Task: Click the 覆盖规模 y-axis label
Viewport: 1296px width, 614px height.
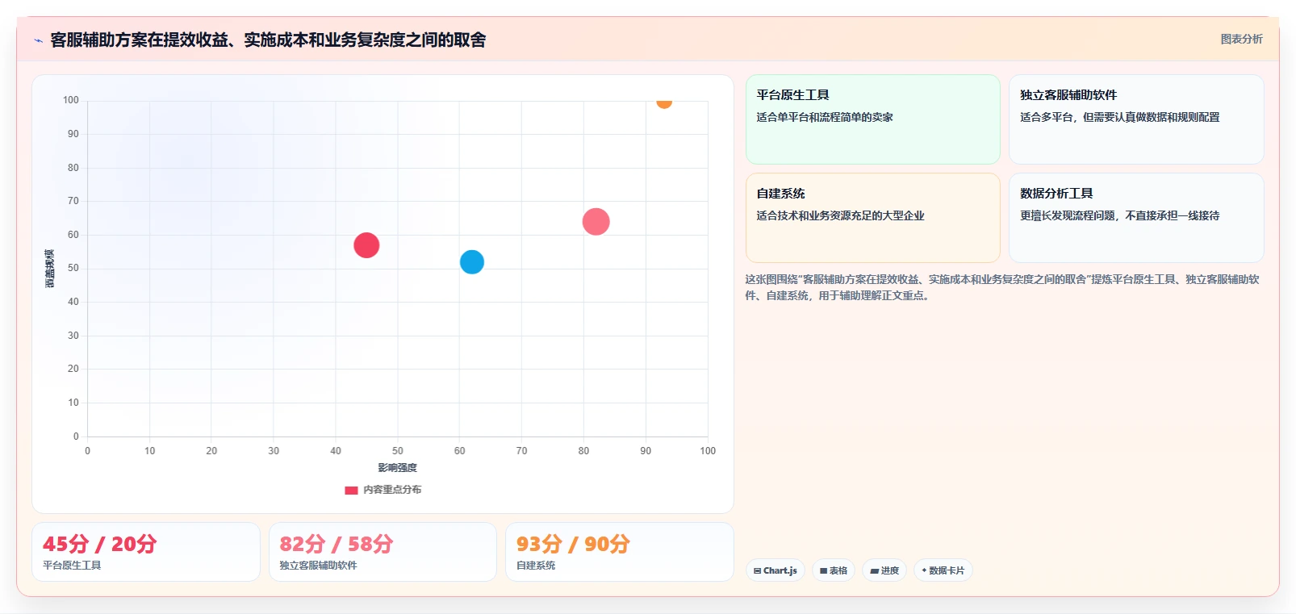Action: coord(50,269)
